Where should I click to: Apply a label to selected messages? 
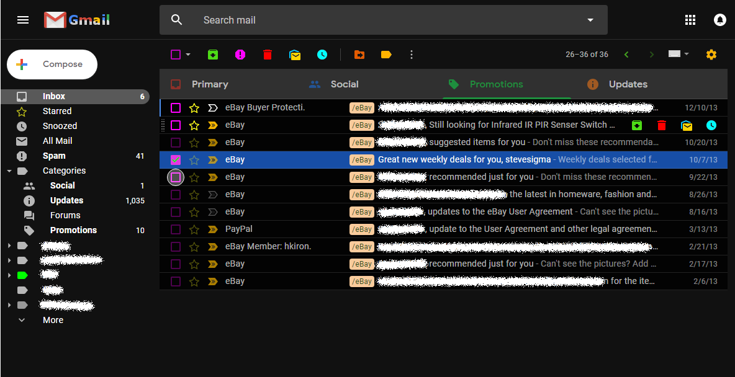tap(386, 55)
